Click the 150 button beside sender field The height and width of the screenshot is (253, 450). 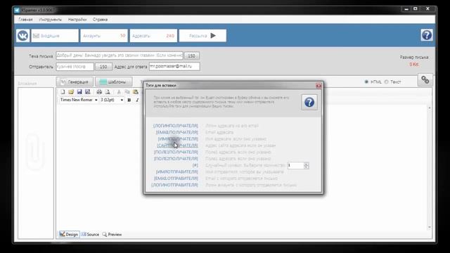click(103, 67)
